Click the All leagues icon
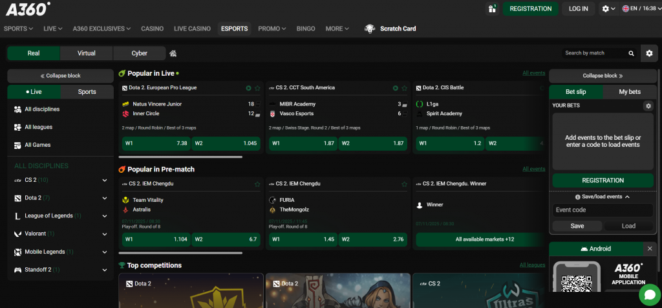Image resolution: width=662 pixels, height=308 pixels. click(x=17, y=127)
